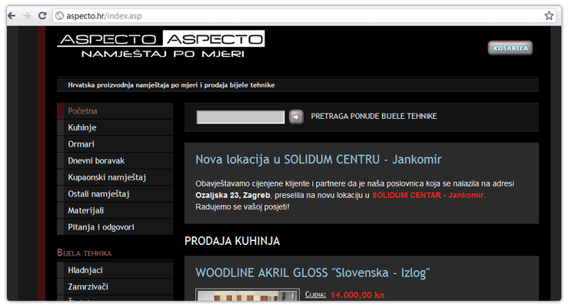
Task: Open the Nova lokacija u SOLIDUM CENTRU heading
Action: point(318,160)
